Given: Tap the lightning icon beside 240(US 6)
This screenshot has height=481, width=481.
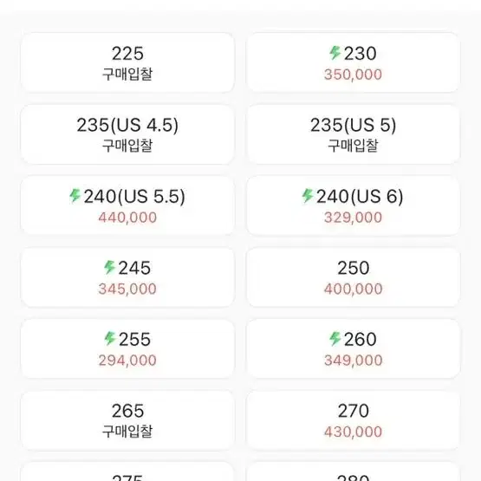Looking at the screenshot, I should click(308, 196).
